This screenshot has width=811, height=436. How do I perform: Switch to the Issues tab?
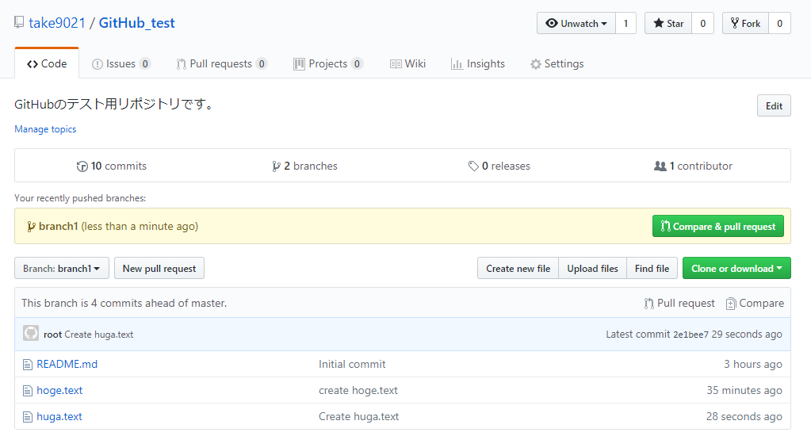tap(121, 63)
